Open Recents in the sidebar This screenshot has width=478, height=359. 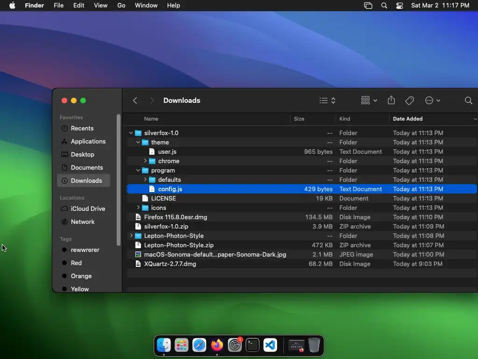(x=83, y=128)
